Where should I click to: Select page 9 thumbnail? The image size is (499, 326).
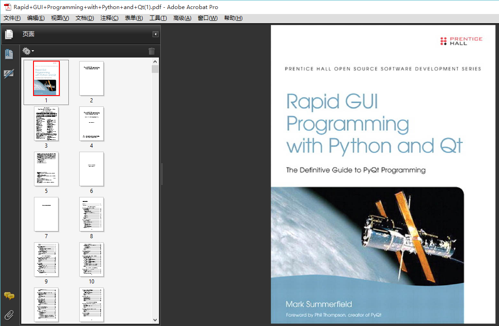coord(47,259)
